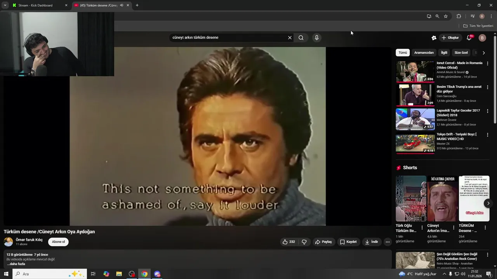Open options for Ionut Cercel video
The width and height of the screenshot is (497, 279).
[x=488, y=64]
